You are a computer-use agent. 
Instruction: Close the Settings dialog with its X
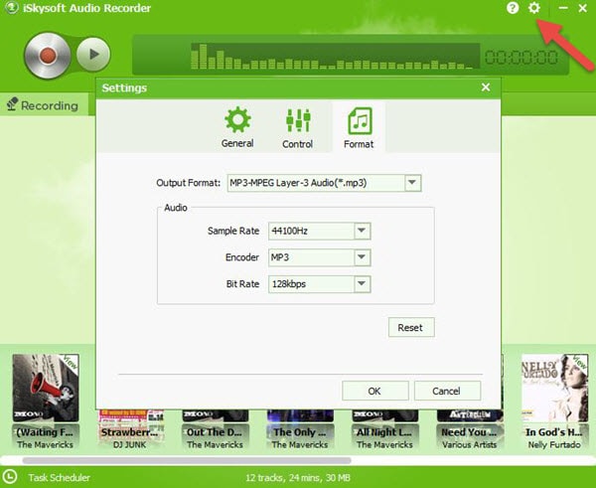[486, 87]
